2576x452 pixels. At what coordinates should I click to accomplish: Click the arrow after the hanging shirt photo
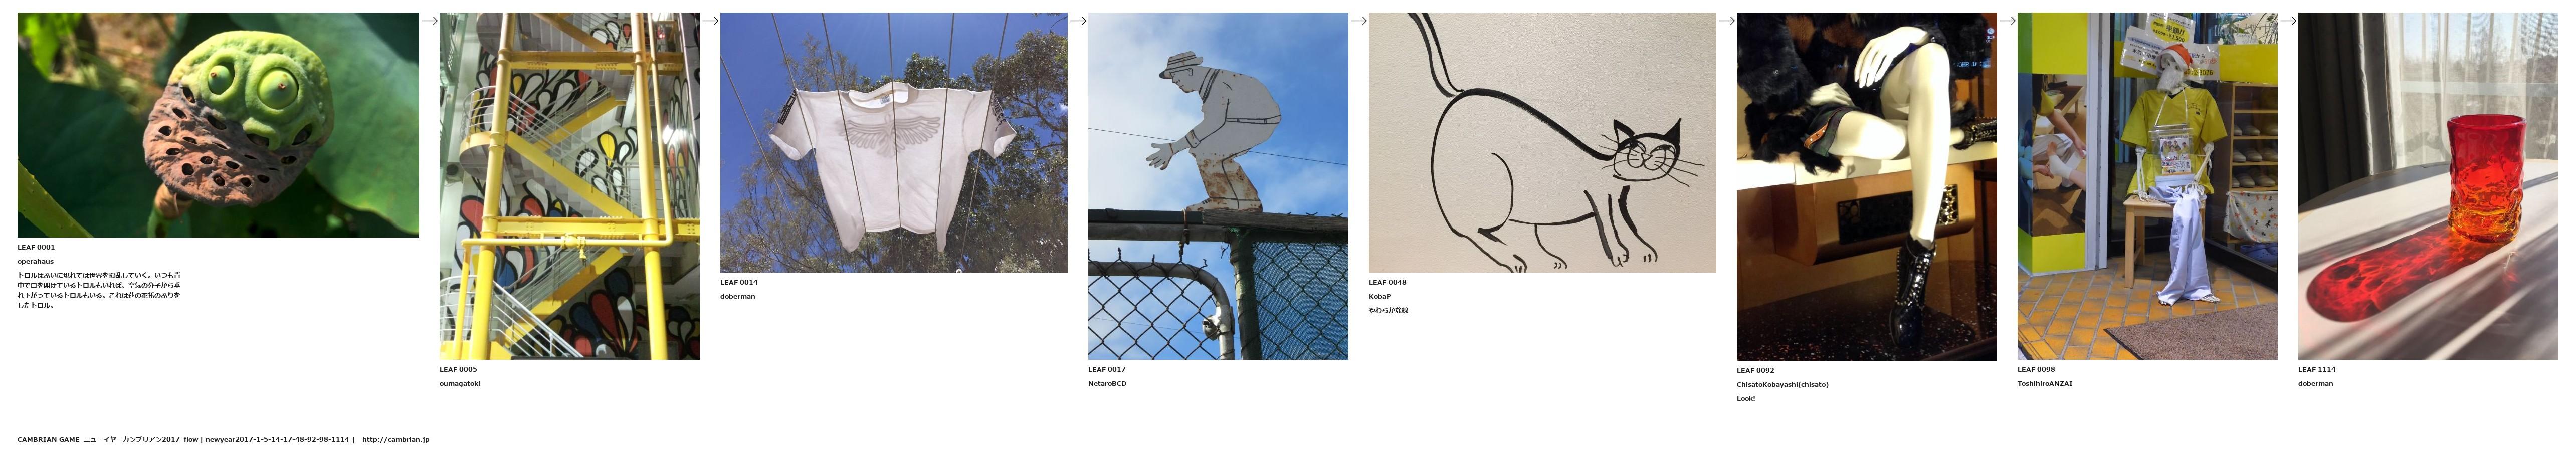1078,20
